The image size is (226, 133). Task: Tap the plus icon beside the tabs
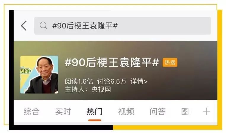point(206,112)
